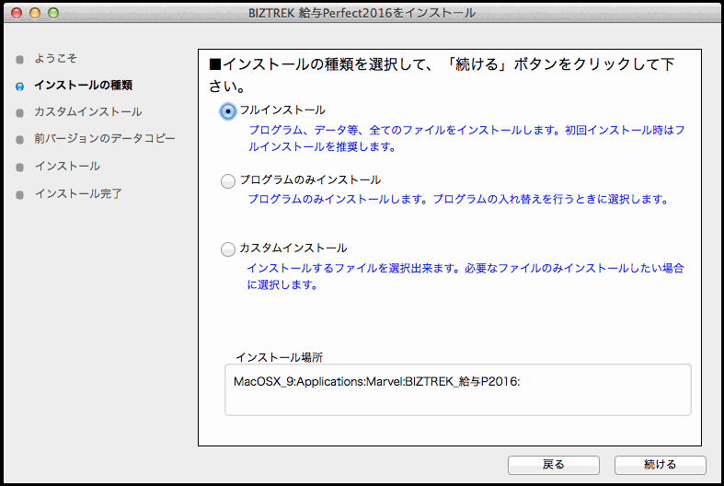
Task: Click the bullet beside インストール完了 step
Action: pyautogui.click(x=19, y=194)
